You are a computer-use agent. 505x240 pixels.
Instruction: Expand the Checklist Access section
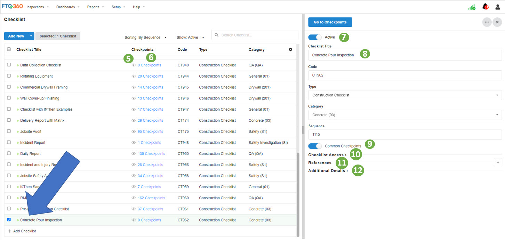327,155
